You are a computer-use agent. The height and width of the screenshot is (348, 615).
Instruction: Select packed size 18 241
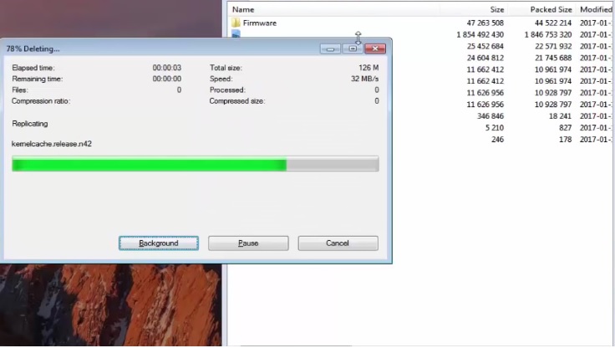(560, 116)
